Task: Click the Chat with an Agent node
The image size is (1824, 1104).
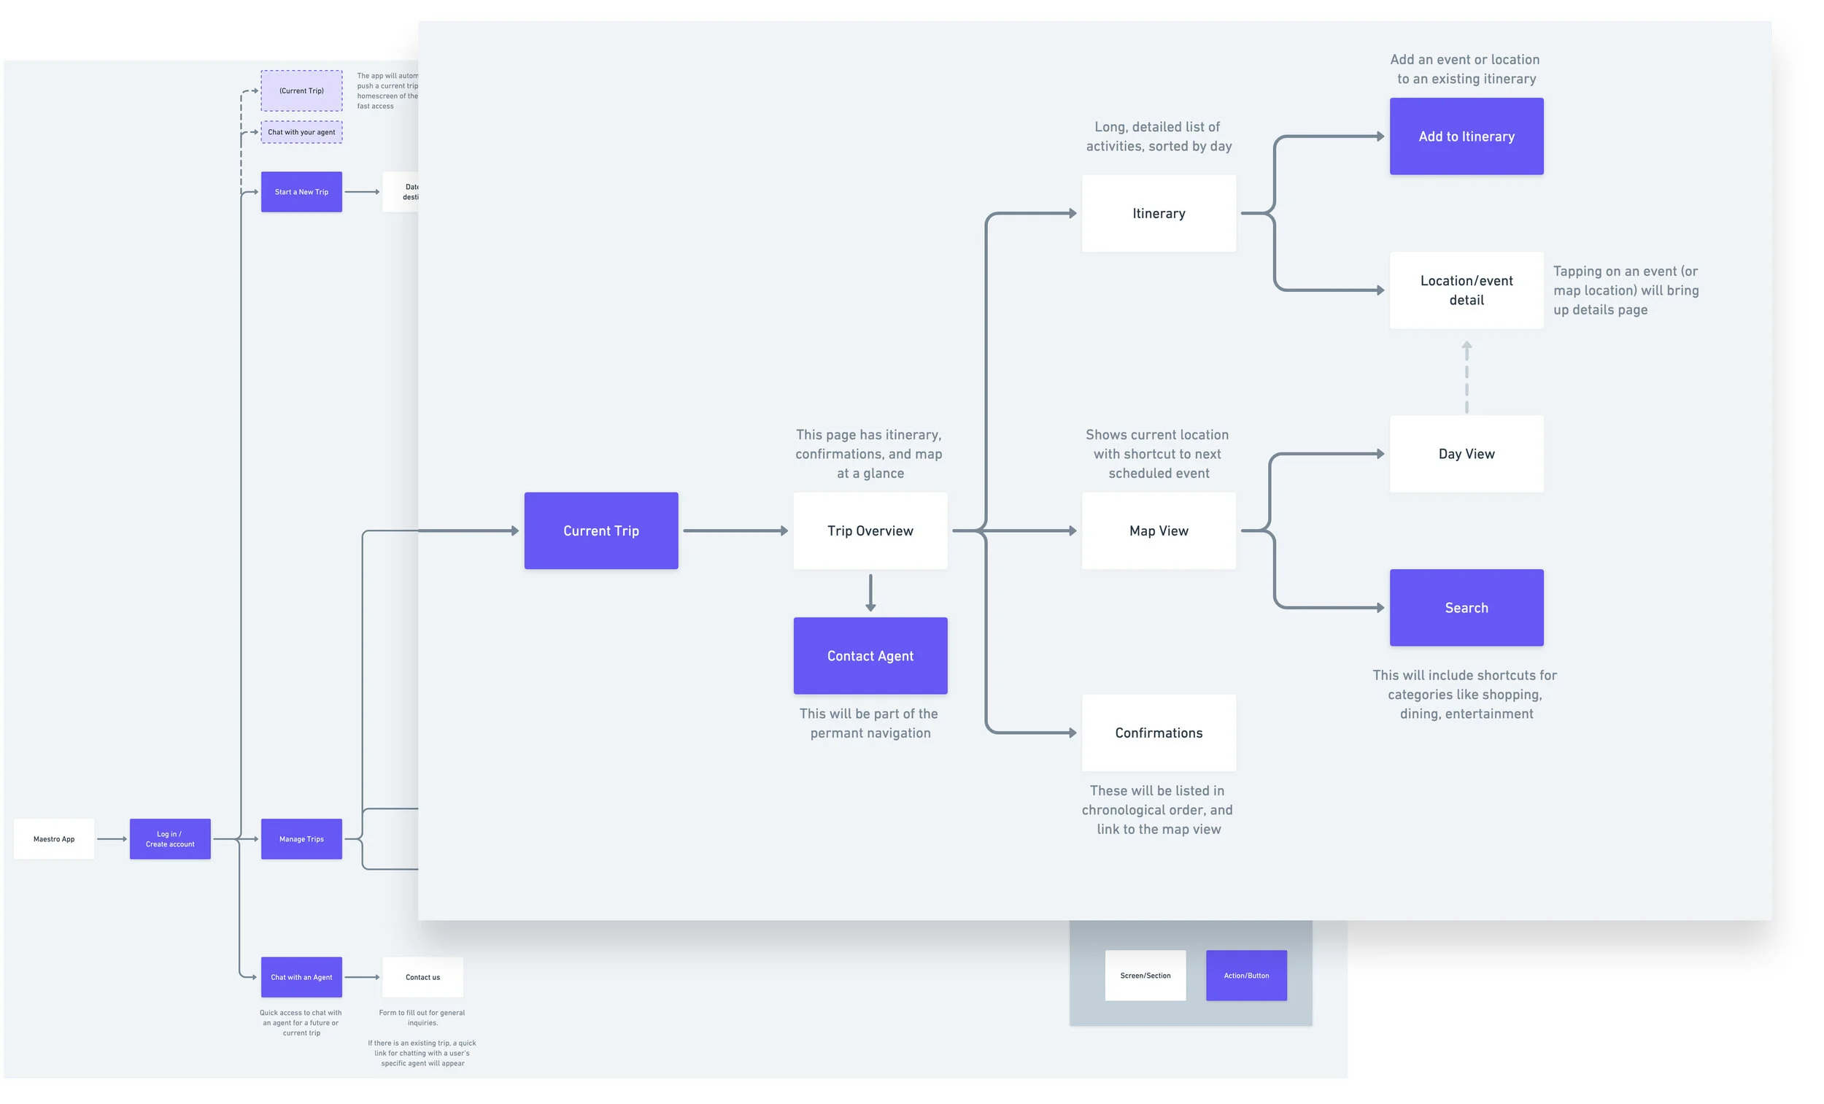Action: click(301, 977)
